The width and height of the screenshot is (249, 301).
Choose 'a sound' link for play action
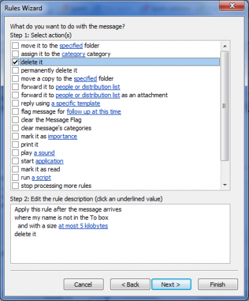point(44,153)
